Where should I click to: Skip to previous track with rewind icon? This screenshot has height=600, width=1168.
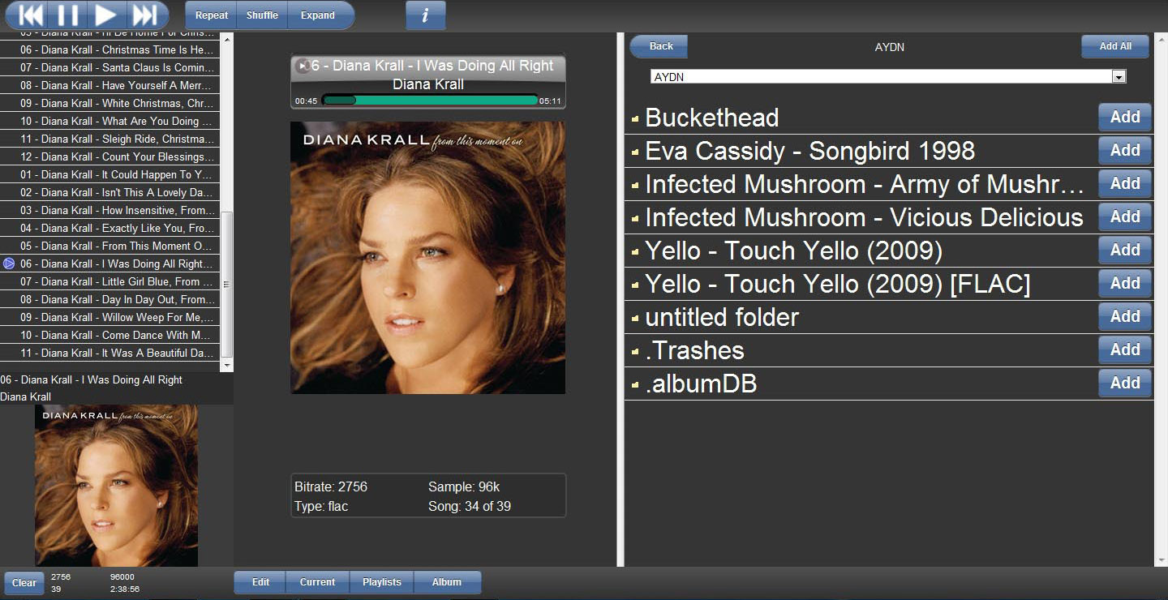30,15
